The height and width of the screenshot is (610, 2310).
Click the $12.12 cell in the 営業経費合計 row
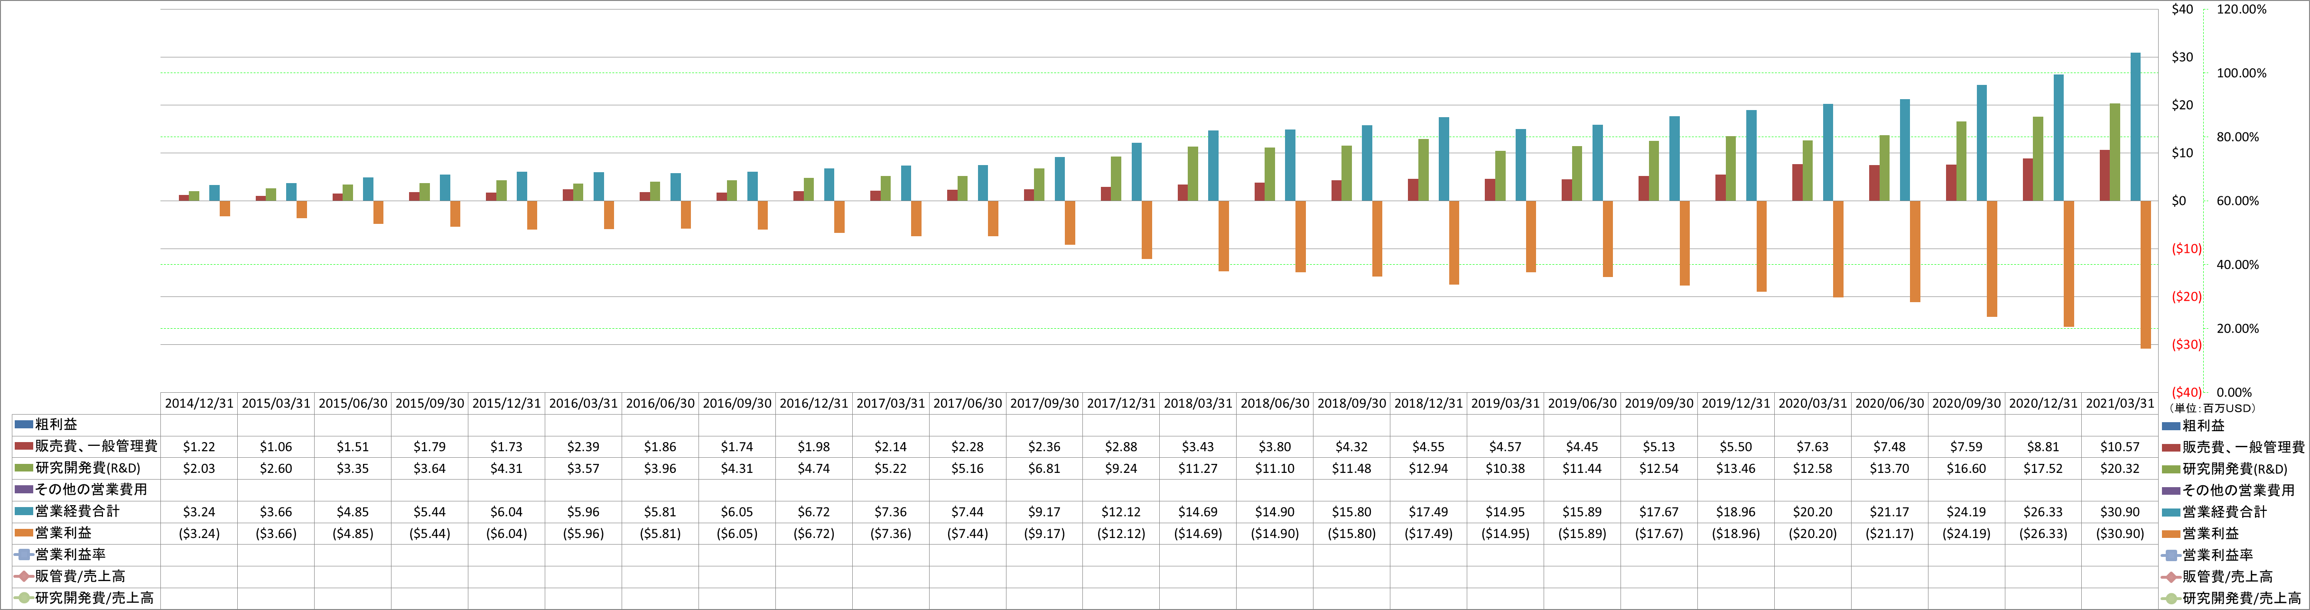point(1121,512)
